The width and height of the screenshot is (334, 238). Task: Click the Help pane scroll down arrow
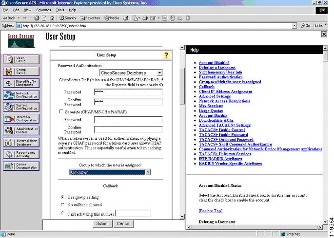(x=325, y=222)
